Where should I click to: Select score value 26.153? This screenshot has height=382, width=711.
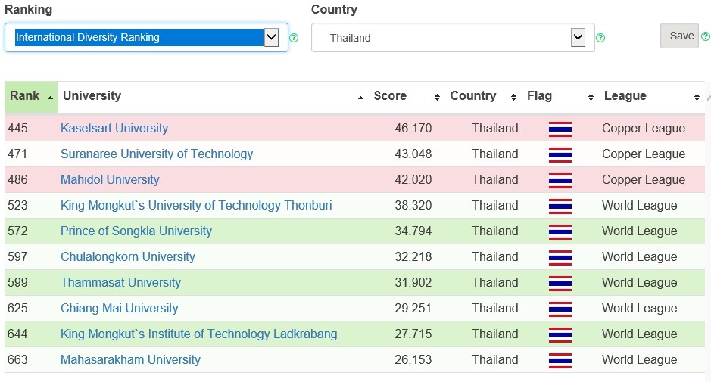[x=413, y=360]
